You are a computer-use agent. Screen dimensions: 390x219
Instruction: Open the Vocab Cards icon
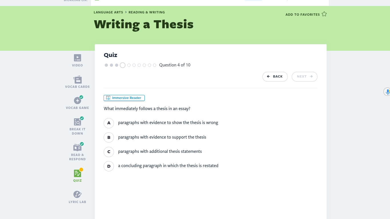77,80
